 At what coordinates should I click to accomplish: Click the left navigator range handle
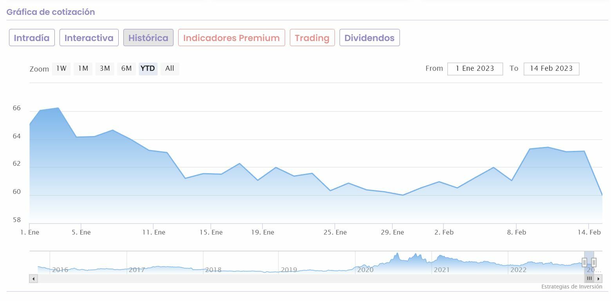(x=584, y=262)
